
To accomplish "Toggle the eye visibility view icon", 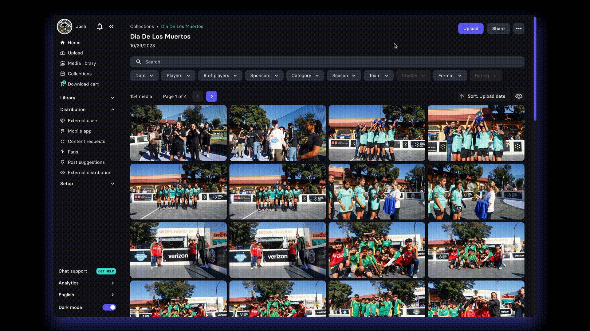I will tap(519, 96).
